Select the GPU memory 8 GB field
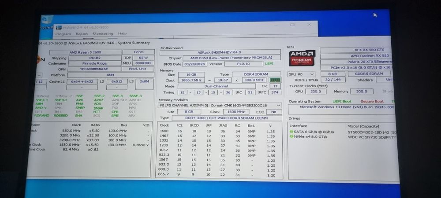The image size is (441, 198). click(x=333, y=74)
